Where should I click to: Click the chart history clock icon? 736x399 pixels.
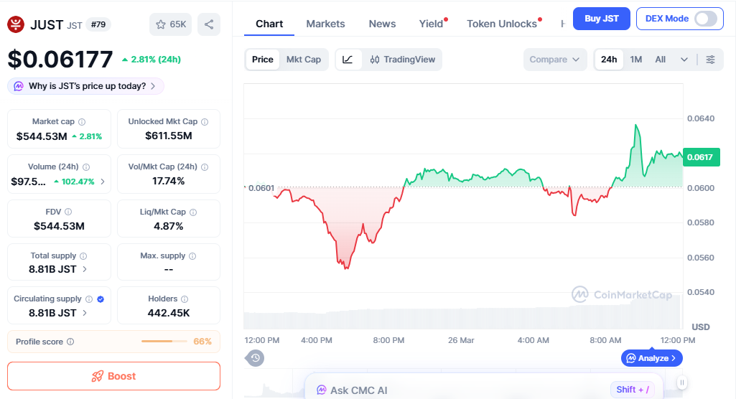[x=256, y=357]
